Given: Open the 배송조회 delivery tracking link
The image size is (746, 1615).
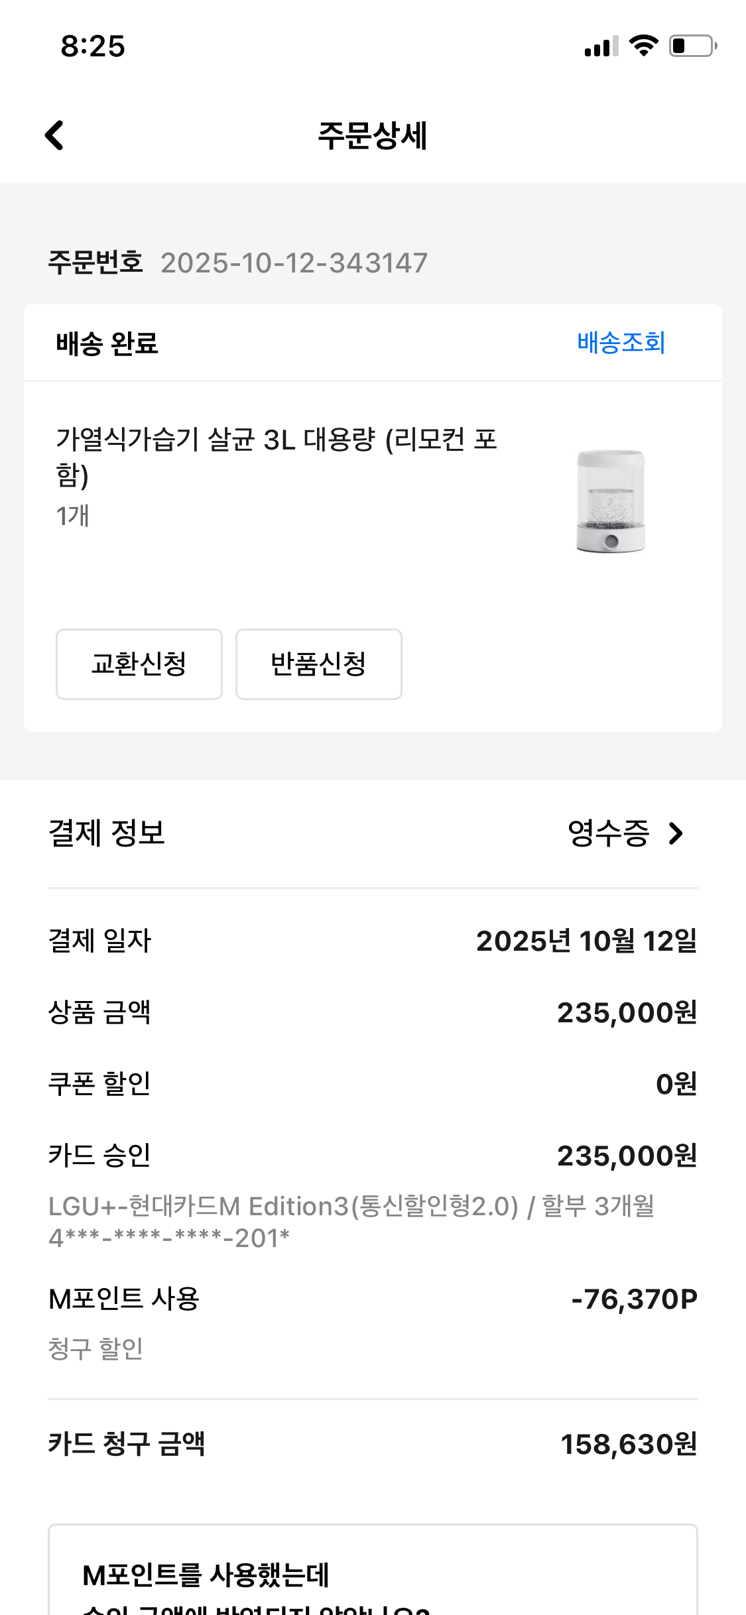Looking at the screenshot, I should tap(621, 343).
